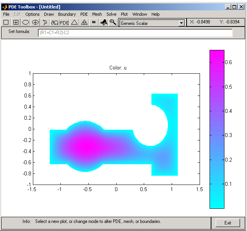
Task: Open the Window menu
Action: click(x=140, y=14)
